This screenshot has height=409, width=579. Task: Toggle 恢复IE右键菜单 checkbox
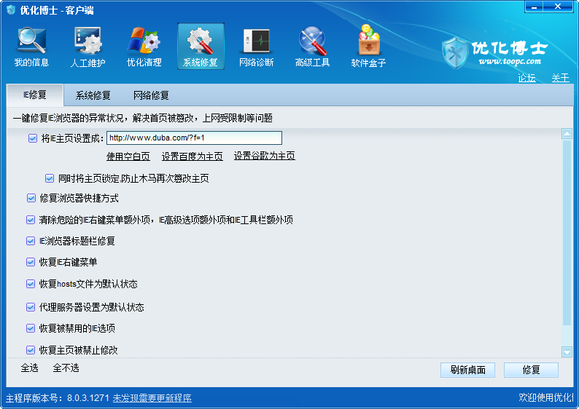(31, 262)
